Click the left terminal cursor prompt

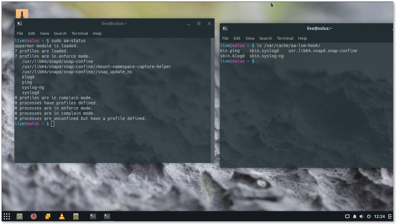(x=53, y=124)
